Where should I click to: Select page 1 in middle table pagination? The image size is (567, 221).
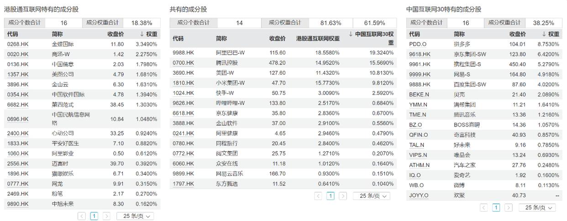tap(331, 196)
